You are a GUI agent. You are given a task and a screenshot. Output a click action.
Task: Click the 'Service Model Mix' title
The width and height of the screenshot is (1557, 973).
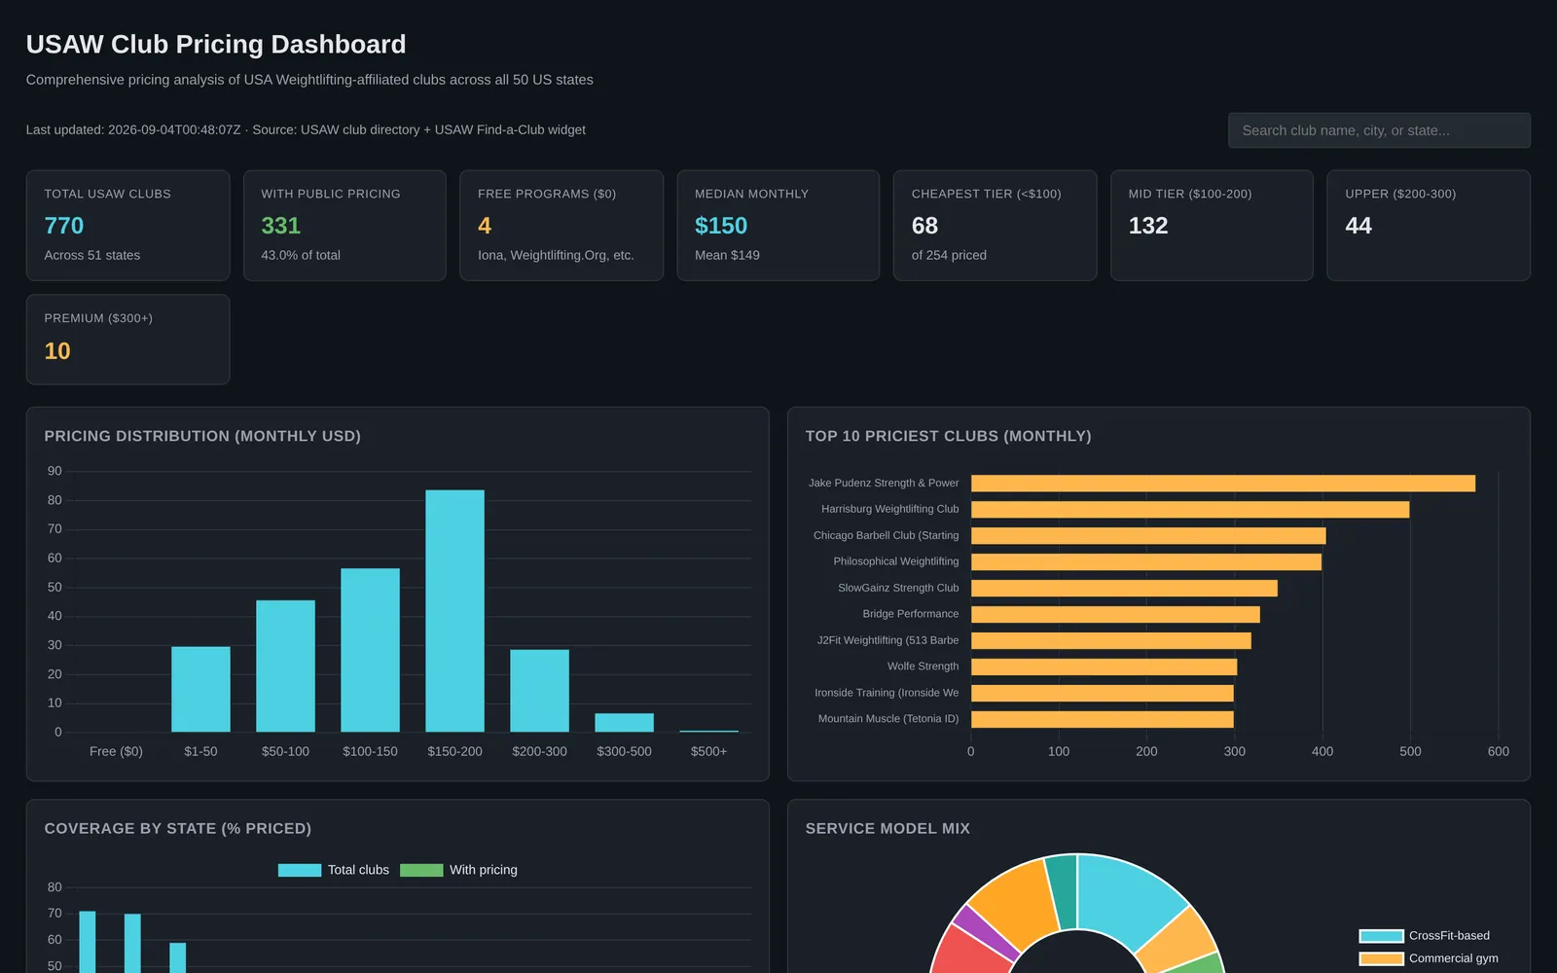point(887,828)
